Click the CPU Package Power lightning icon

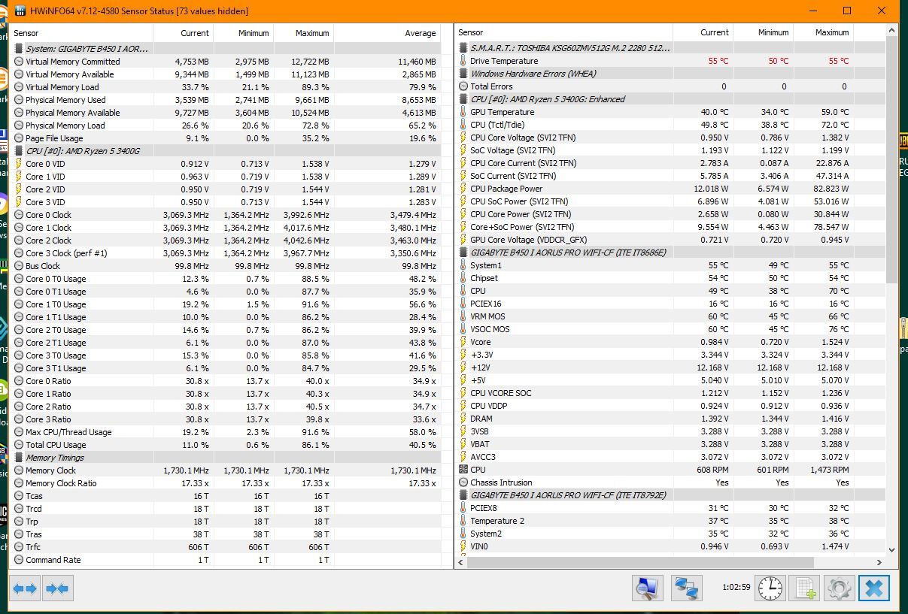tap(463, 189)
